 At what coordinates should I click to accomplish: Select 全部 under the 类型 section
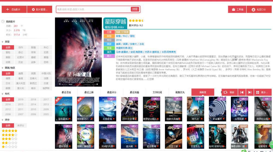point(8,47)
